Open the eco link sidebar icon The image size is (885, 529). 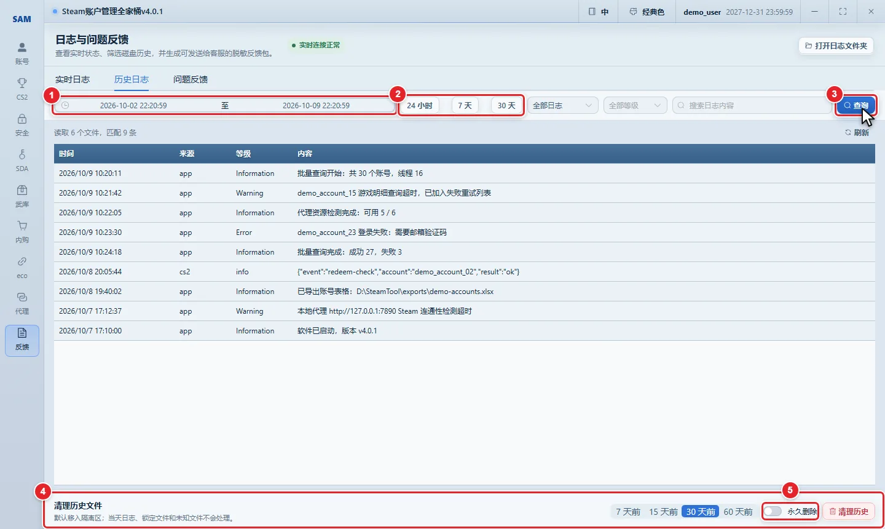coord(22,267)
